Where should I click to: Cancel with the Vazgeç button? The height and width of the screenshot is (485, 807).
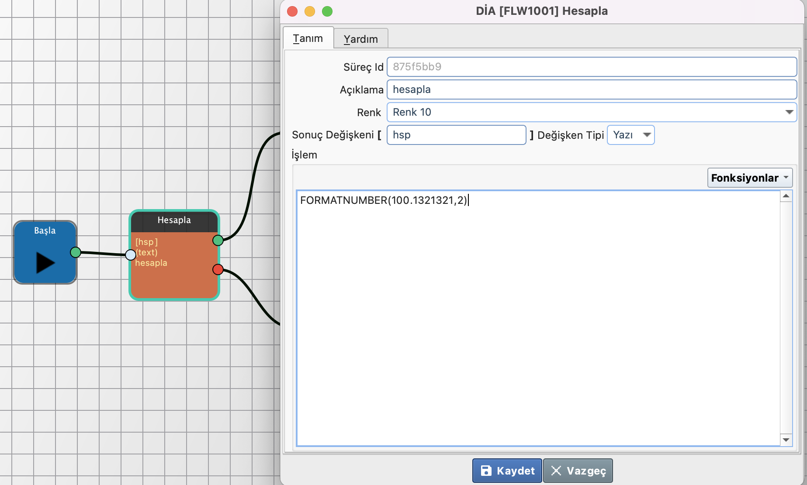578,471
